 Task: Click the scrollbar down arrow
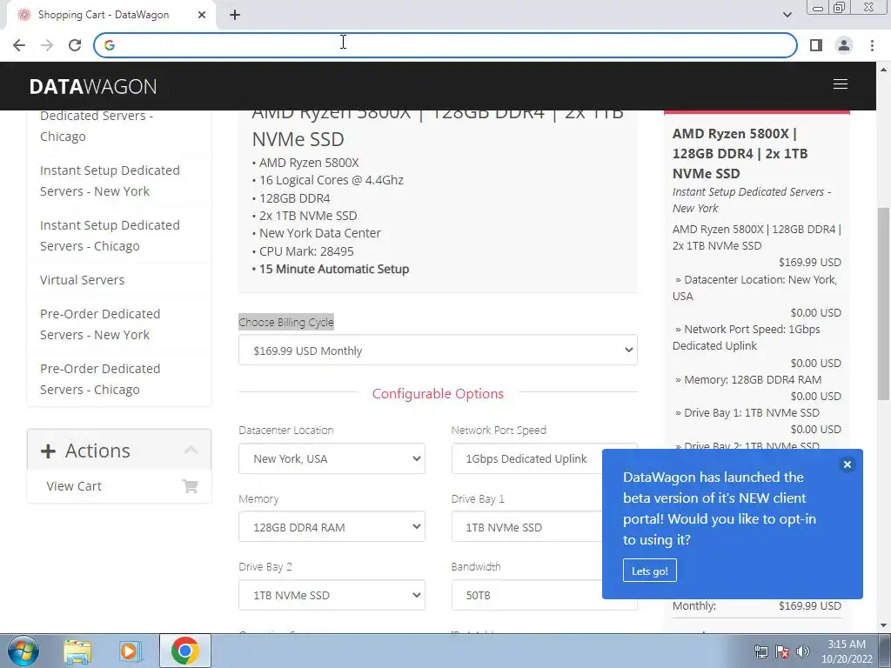click(883, 625)
